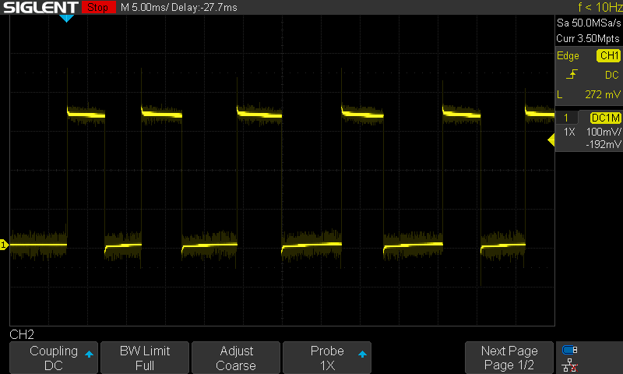Select the CH1 trigger source badge
The width and height of the screenshot is (623, 374).
tap(608, 55)
